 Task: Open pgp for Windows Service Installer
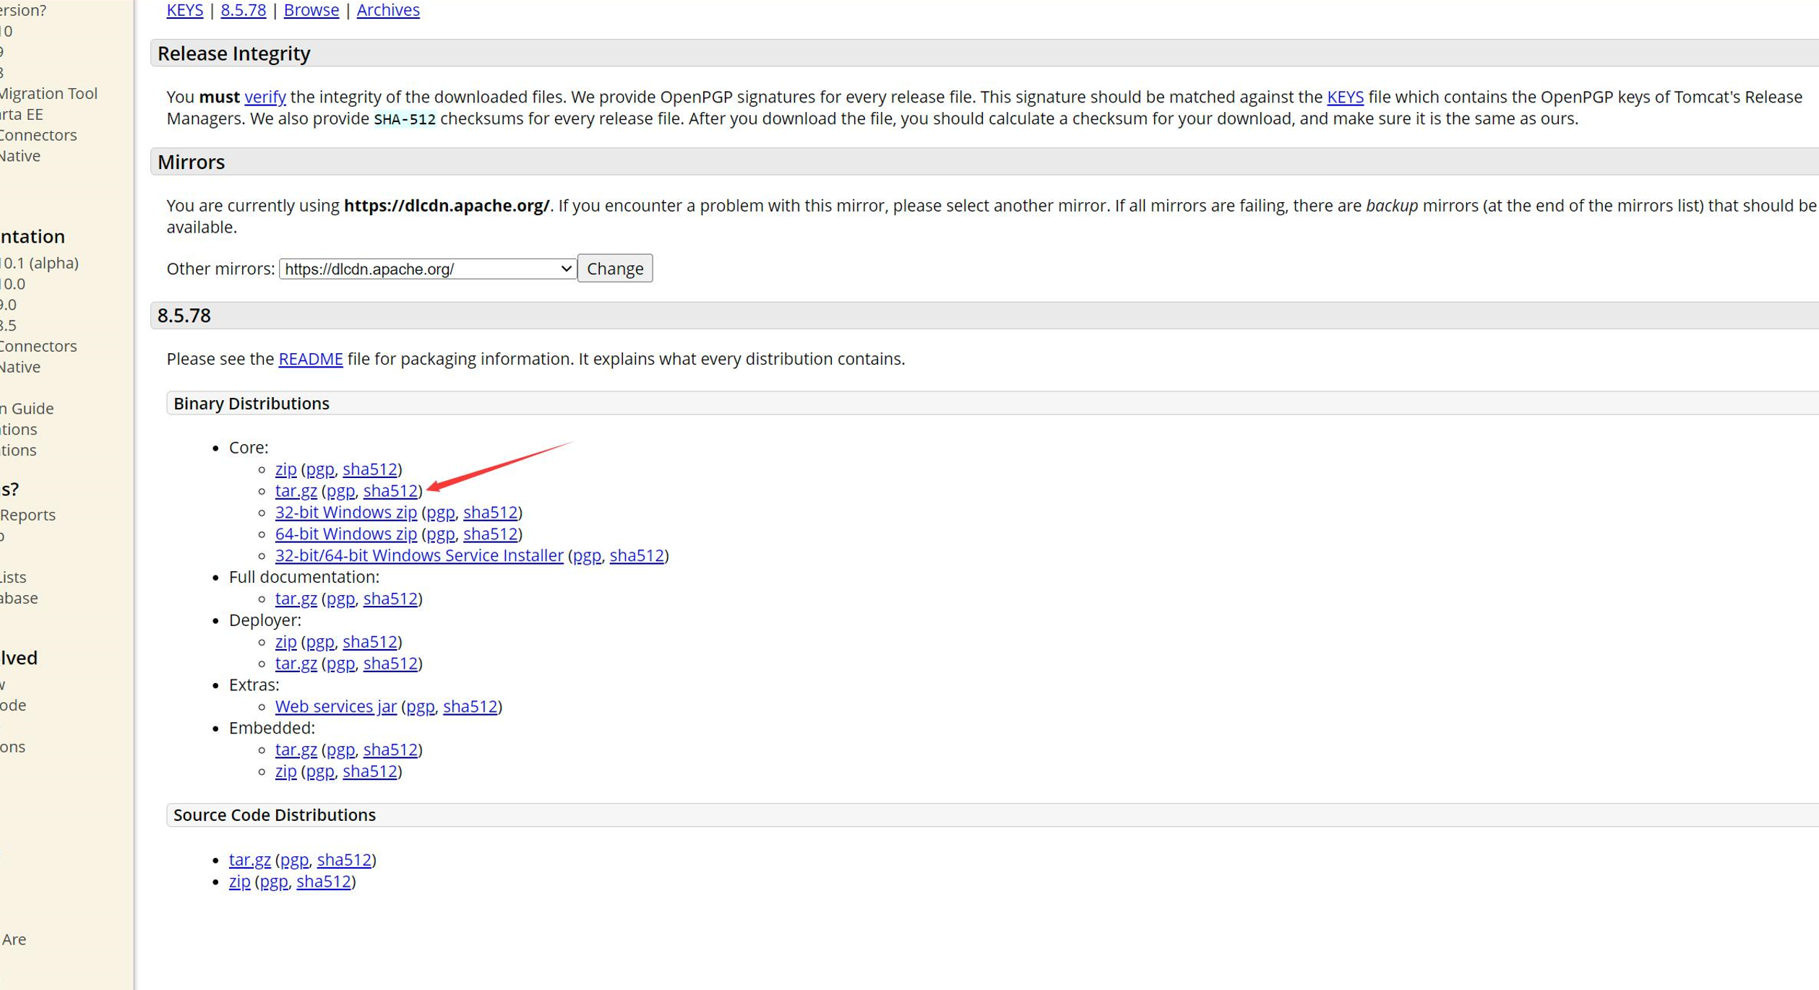pos(587,556)
